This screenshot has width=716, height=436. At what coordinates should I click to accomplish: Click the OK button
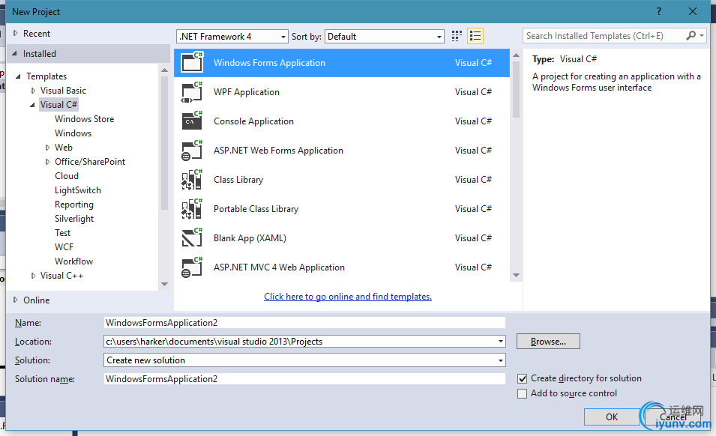[612, 417]
